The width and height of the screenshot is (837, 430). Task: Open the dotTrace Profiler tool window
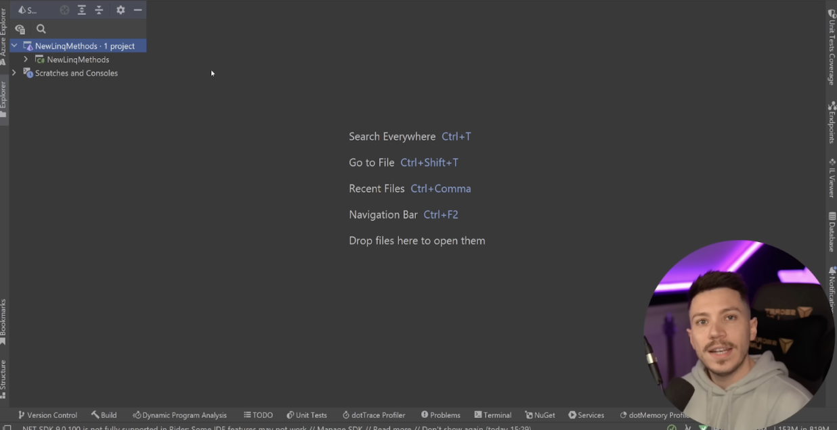pyautogui.click(x=374, y=414)
